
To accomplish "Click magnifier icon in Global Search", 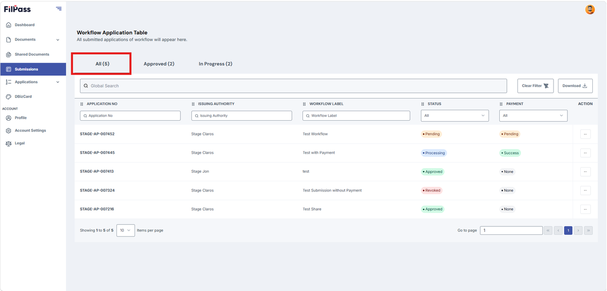I will [86, 86].
